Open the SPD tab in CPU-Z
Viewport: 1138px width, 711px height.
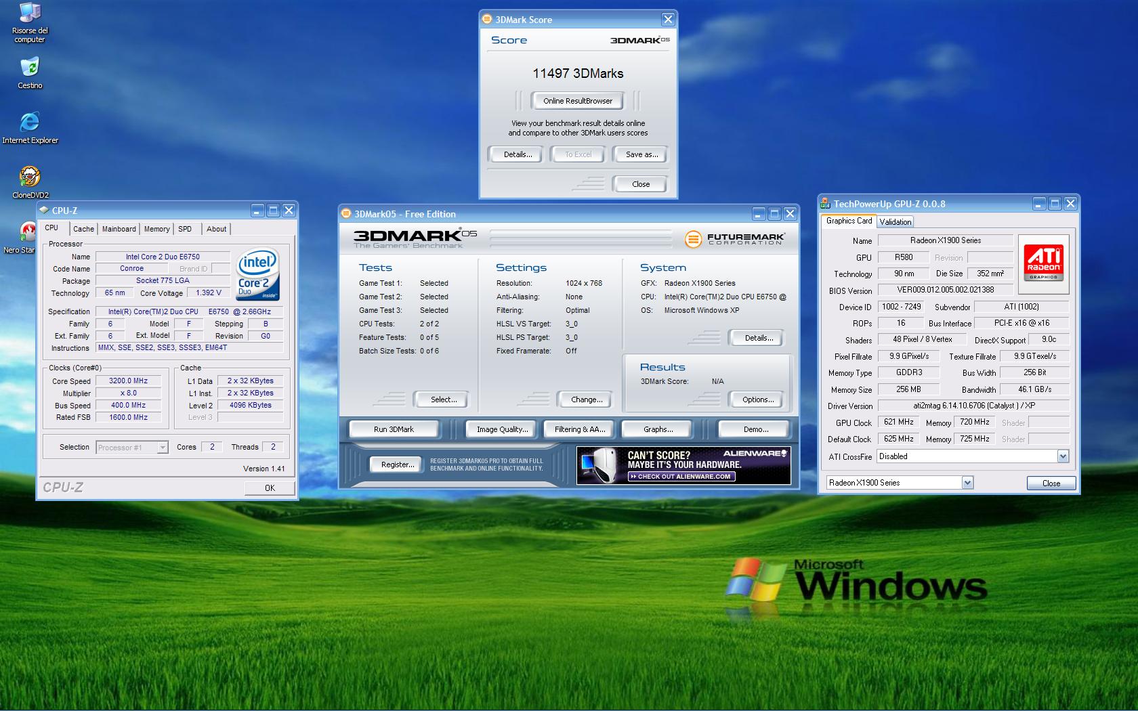185,229
